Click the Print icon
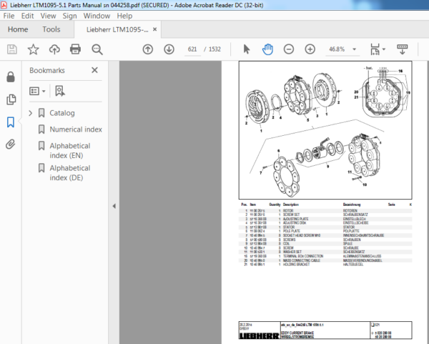429x344 pixels. [75, 49]
